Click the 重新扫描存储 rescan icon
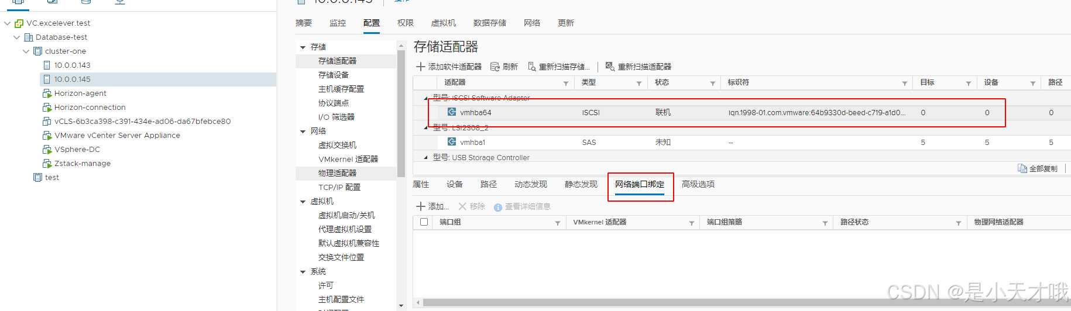The image size is (1071, 311). tap(532, 67)
